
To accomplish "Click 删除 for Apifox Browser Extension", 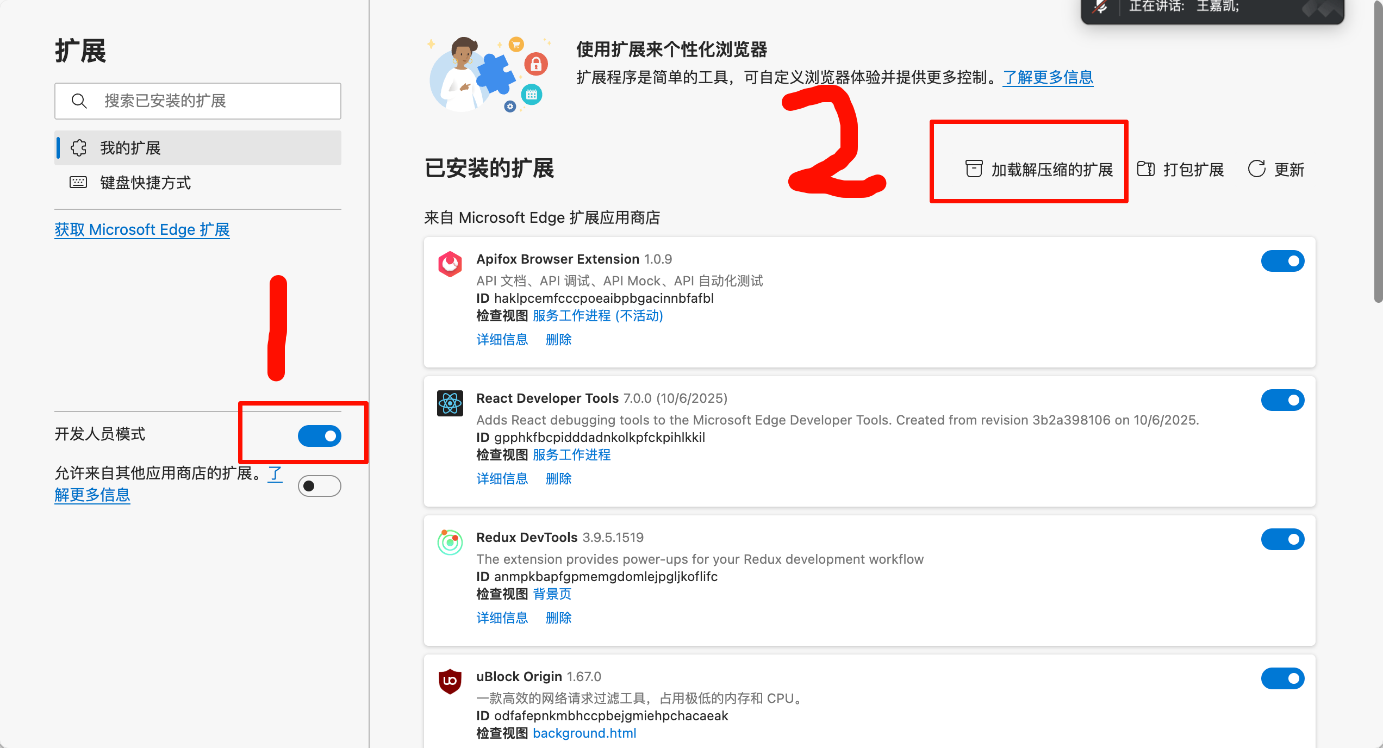I will [559, 340].
